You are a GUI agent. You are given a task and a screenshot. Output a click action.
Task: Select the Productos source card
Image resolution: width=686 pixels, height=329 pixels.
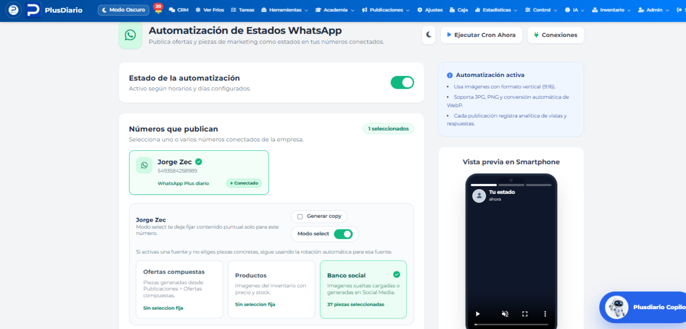coord(272,289)
